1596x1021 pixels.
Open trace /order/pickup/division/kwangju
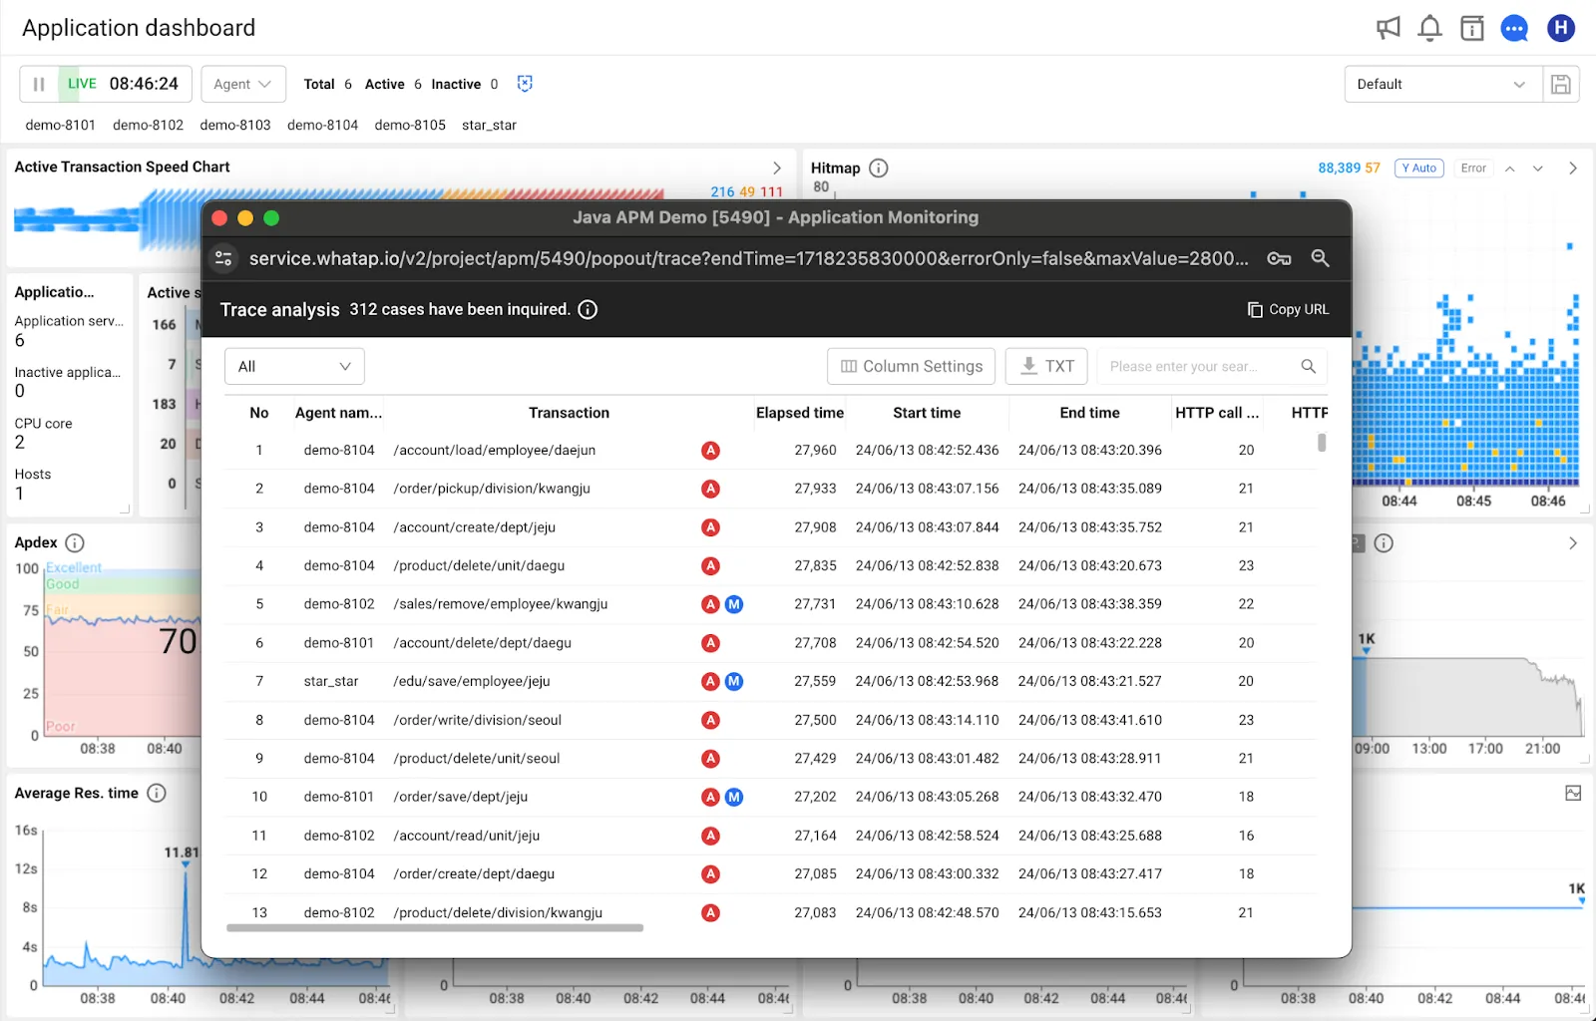492,489
